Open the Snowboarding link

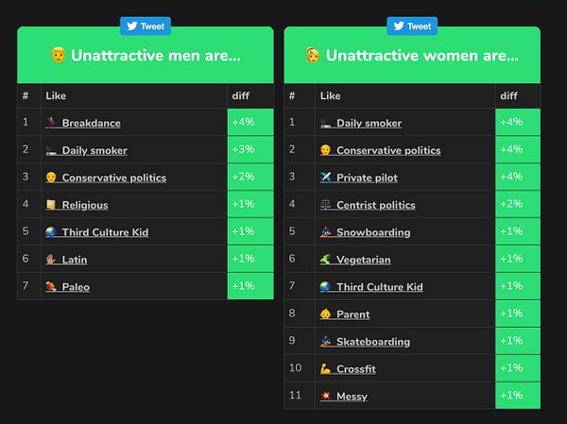point(373,233)
